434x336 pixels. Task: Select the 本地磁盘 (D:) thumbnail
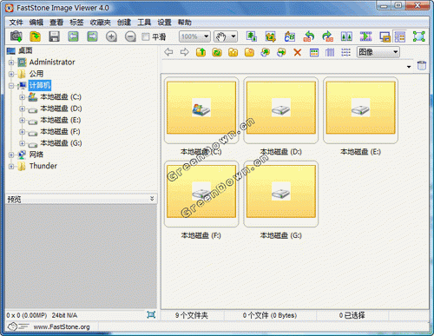point(281,110)
